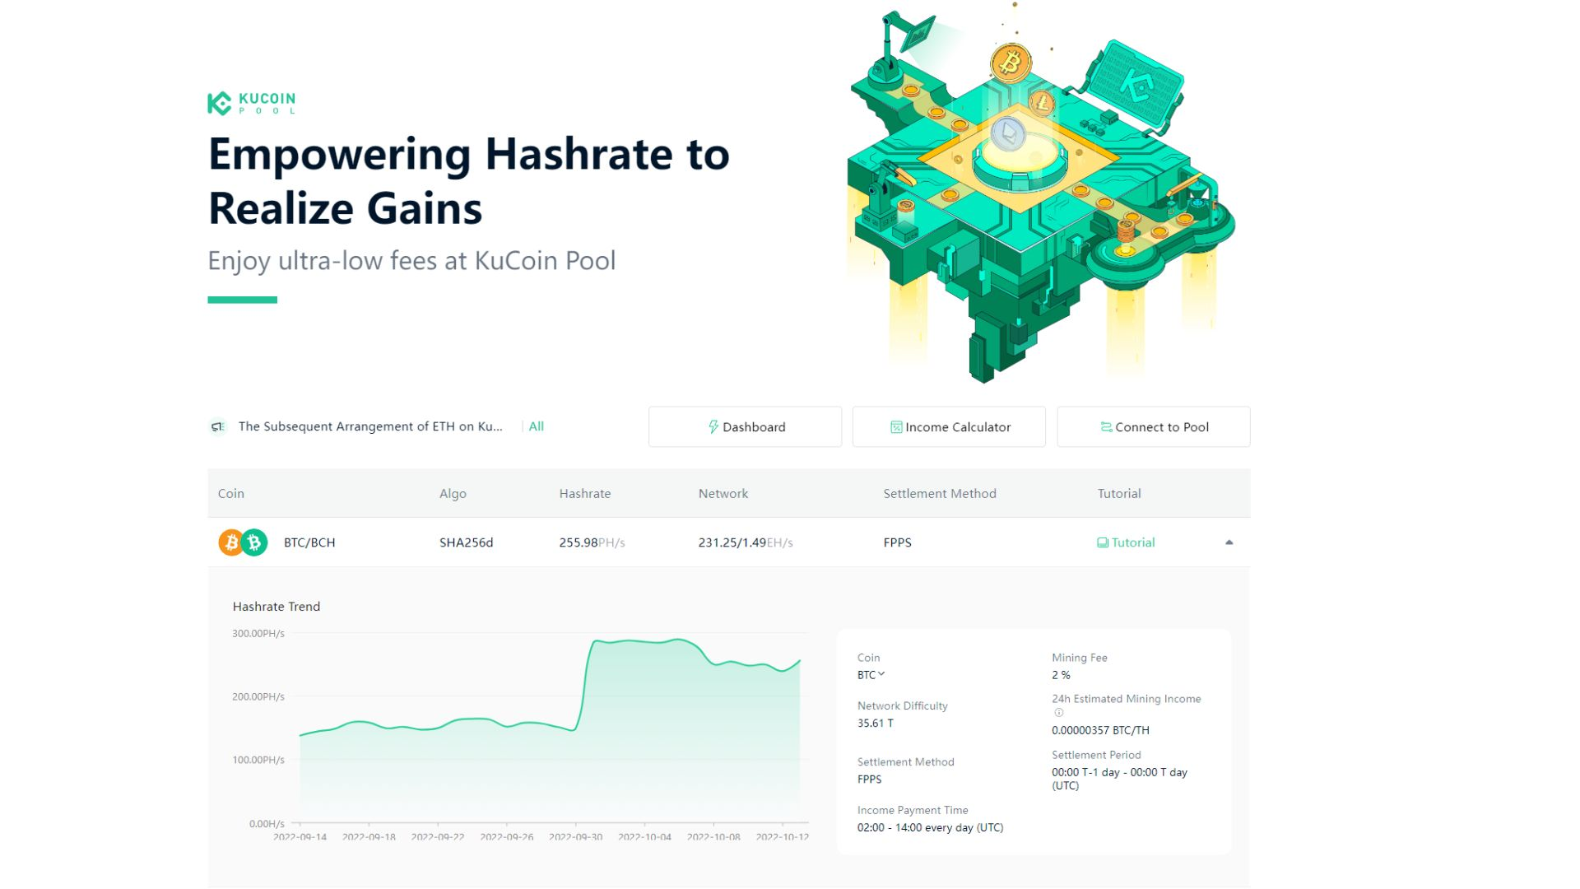Click the Algo column header

(x=453, y=494)
